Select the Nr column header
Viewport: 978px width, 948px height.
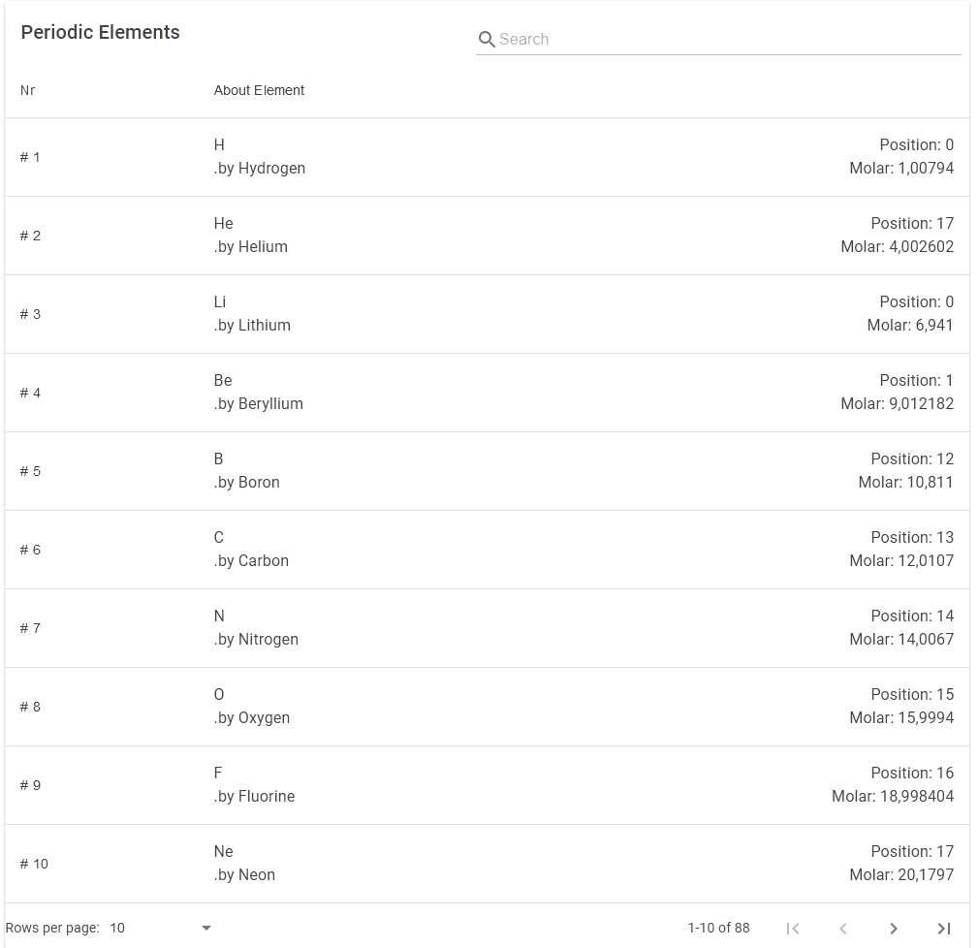click(27, 90)
